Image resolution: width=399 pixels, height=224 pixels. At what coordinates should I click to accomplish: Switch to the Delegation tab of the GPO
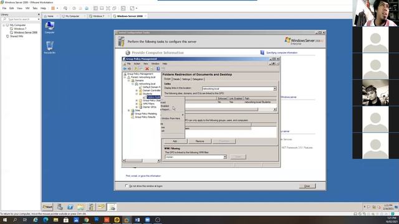pyautogui.click(x=198, y=79)
